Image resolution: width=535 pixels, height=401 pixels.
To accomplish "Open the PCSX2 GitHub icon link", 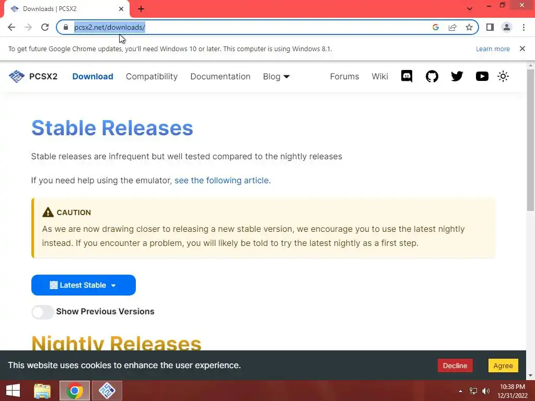I will [432, 76].
